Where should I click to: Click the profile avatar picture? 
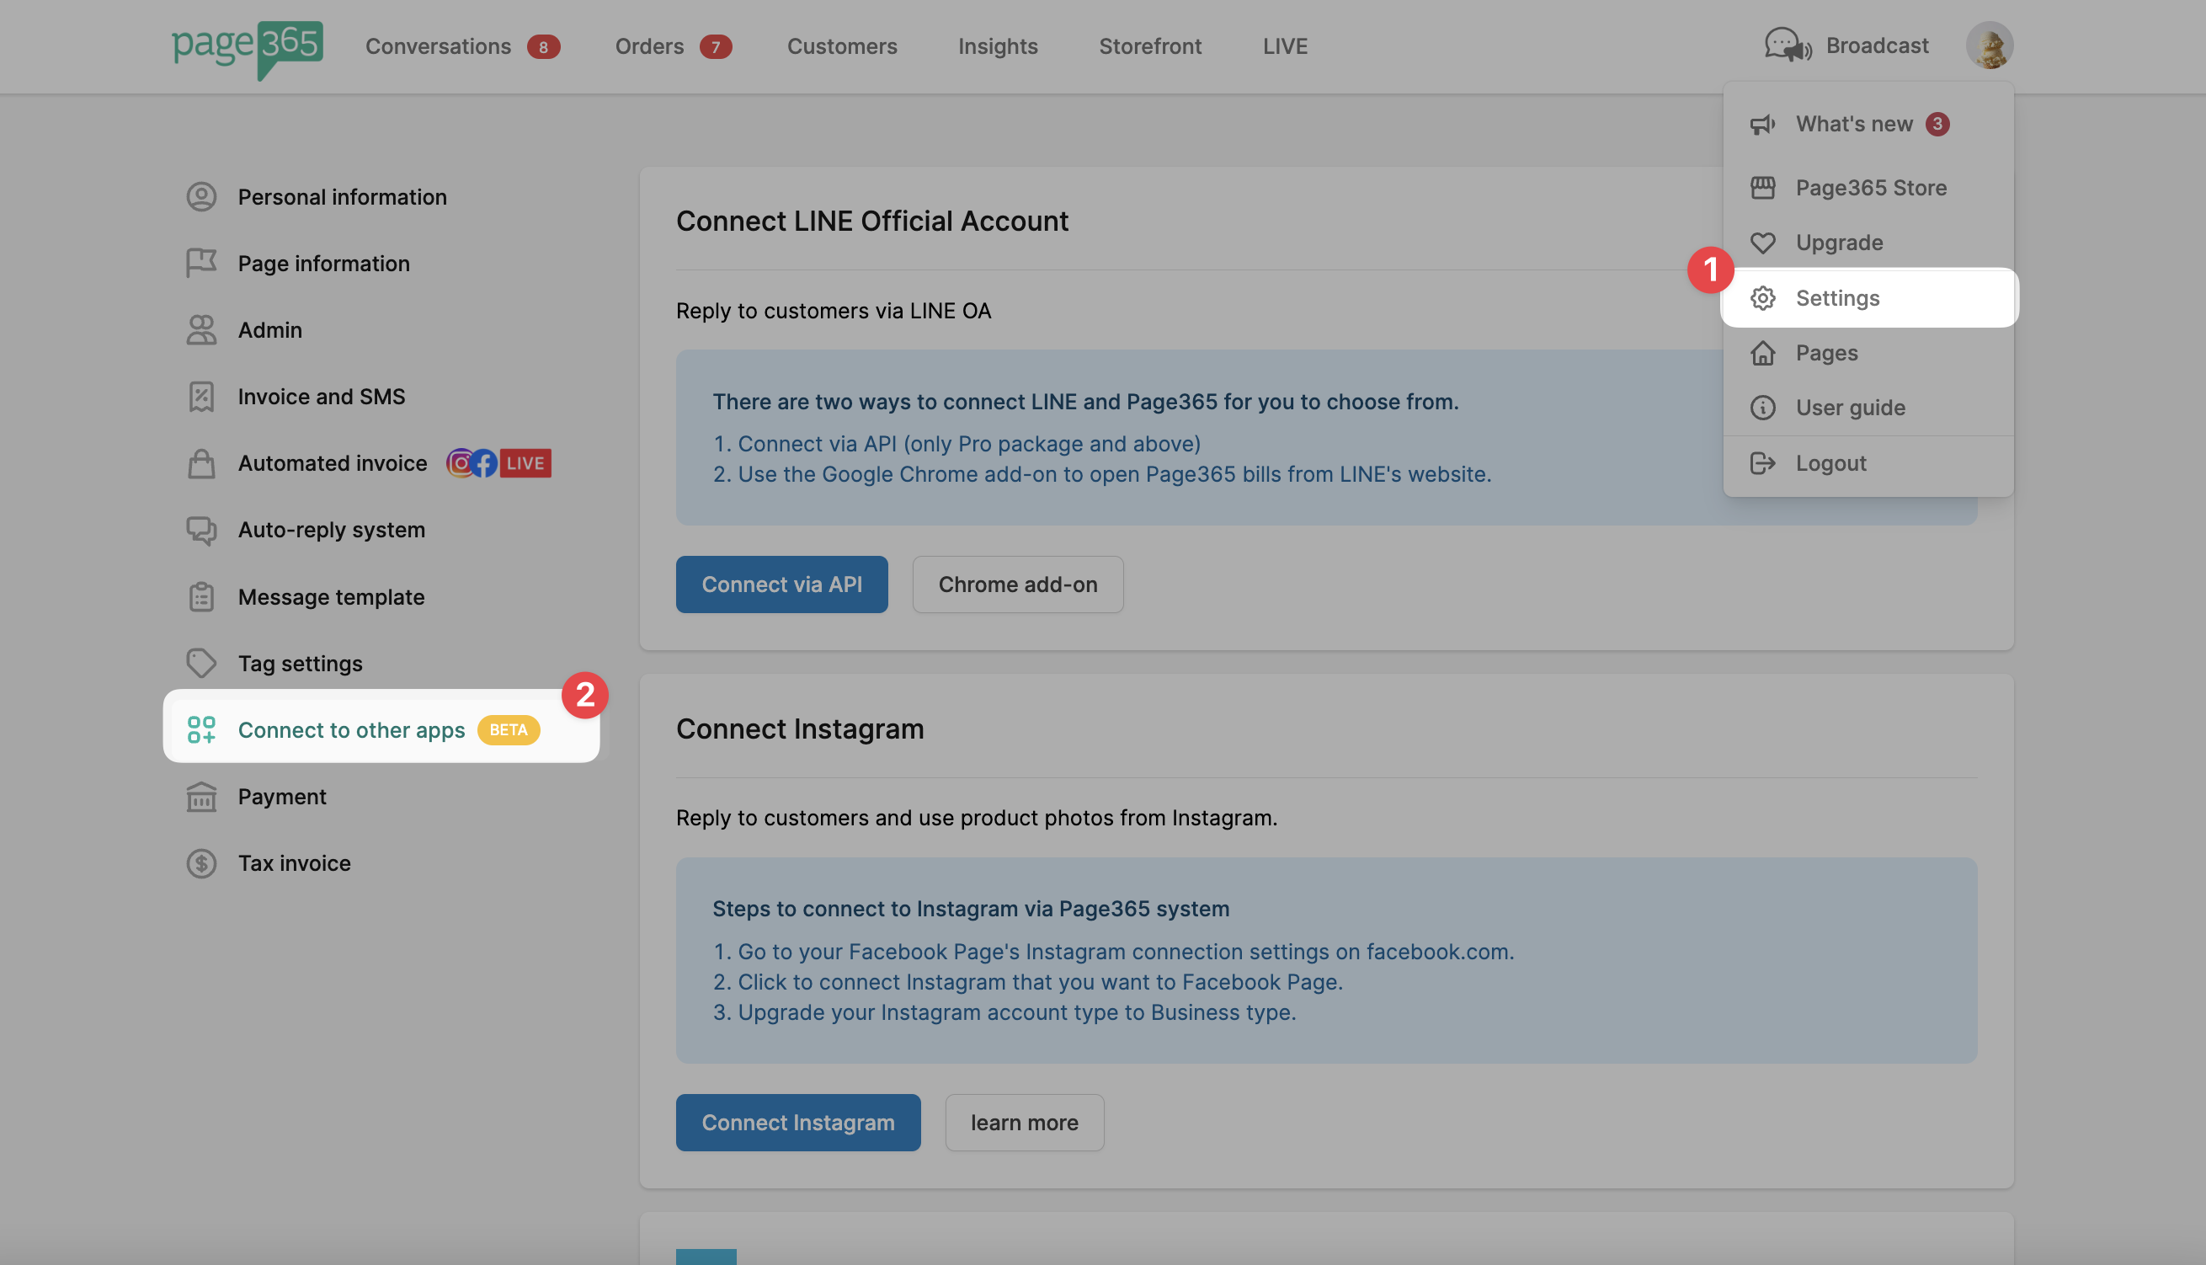tap(1989, 45)
